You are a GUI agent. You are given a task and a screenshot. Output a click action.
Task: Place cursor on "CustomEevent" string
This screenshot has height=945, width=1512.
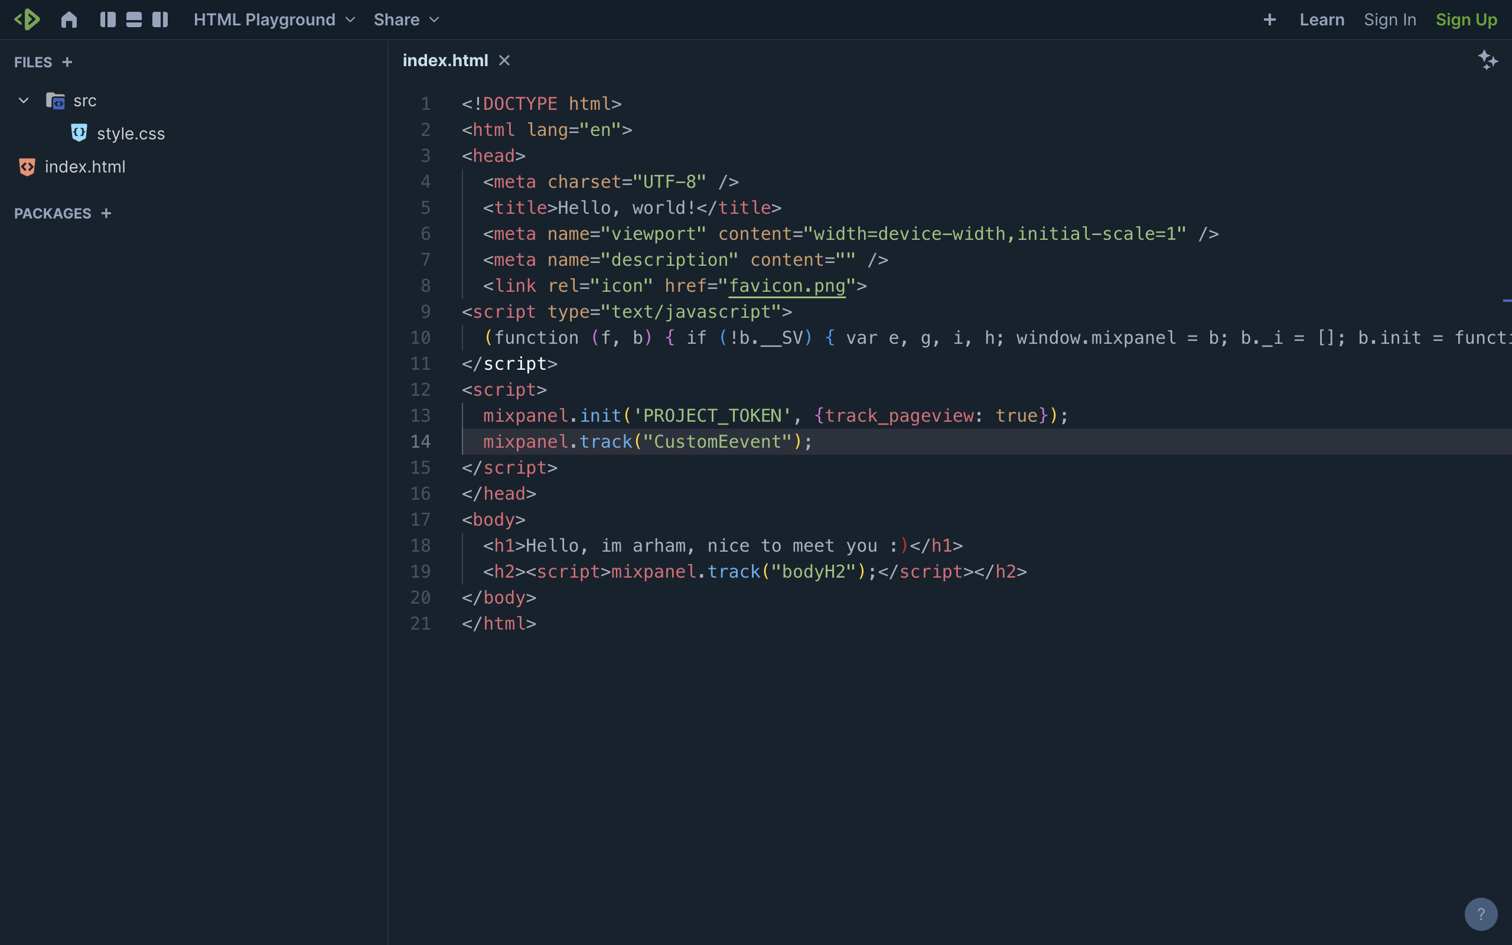coord(717,441)
